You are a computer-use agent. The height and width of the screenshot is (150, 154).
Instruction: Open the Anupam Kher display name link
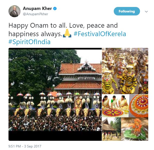click(37, 8)
